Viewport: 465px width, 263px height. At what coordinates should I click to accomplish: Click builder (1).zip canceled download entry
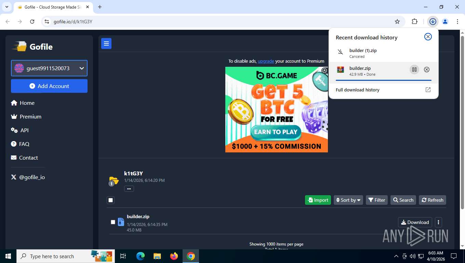(384, 53)
